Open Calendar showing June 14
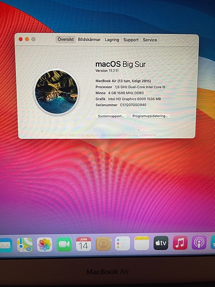This screenshot has height=287, width=215. click(84, 244)
